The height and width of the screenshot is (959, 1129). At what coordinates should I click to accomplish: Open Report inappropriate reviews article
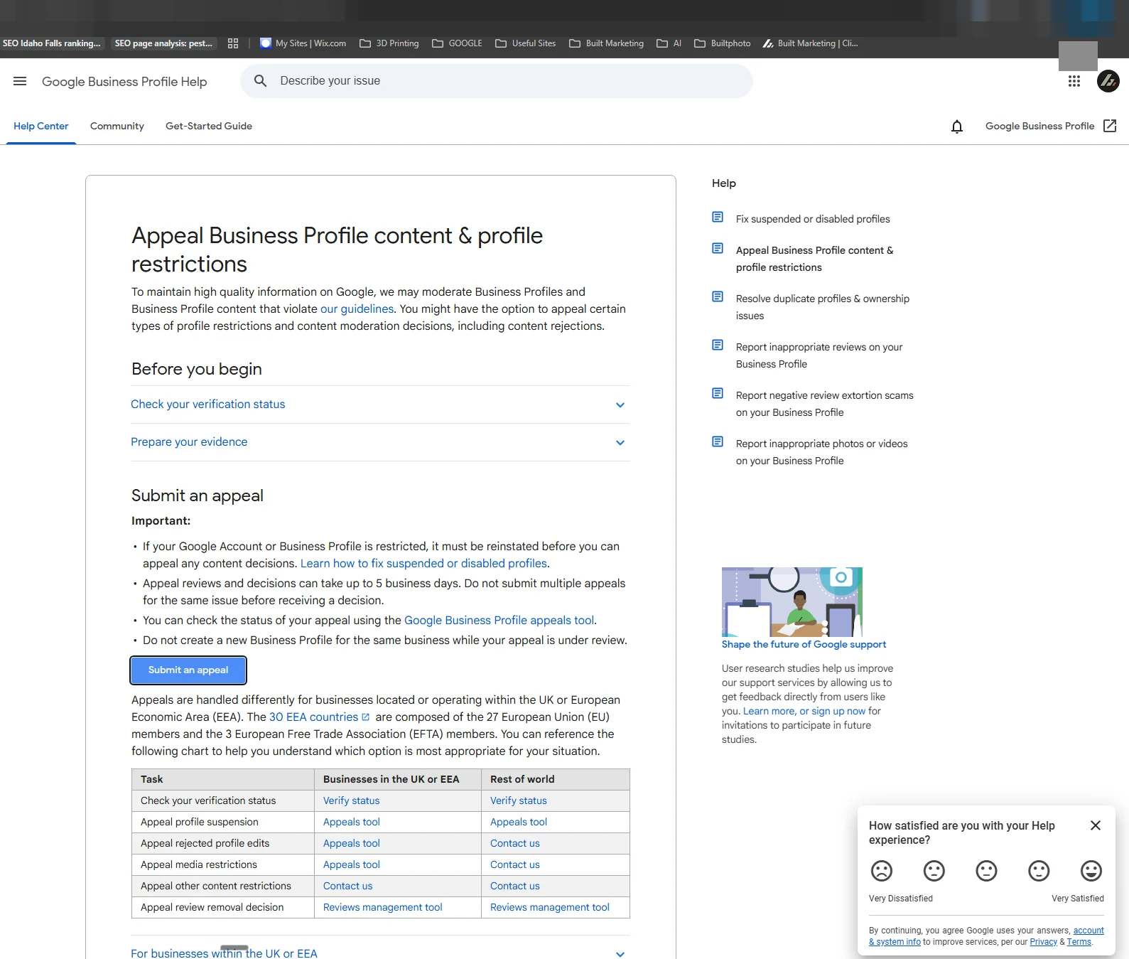point(819,355)
